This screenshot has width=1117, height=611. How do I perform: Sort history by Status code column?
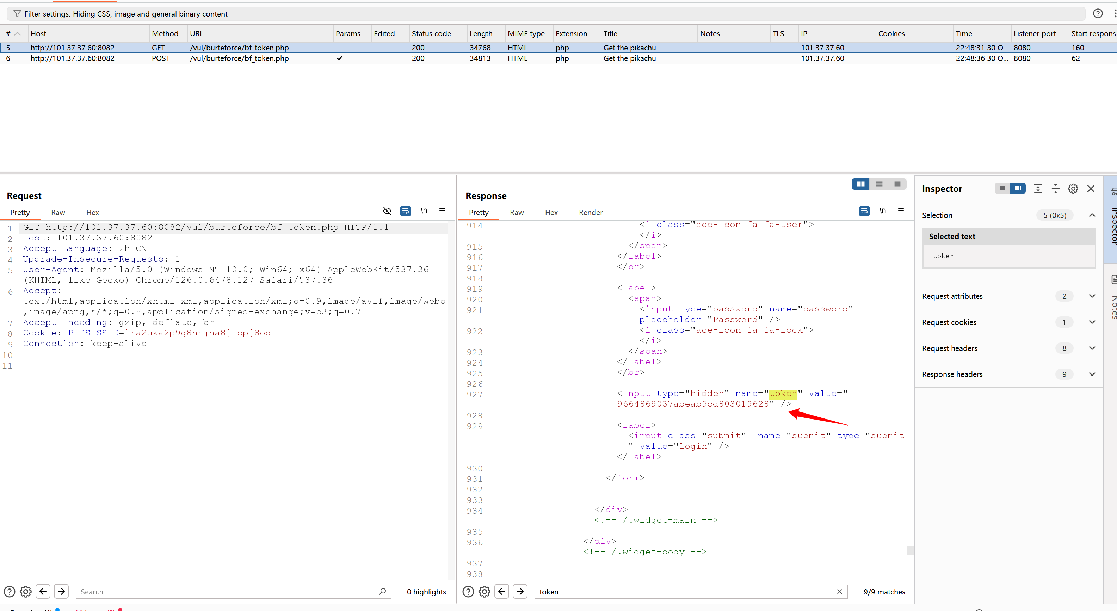(431, 34)
